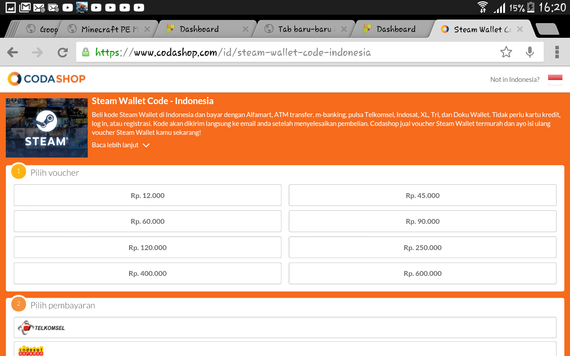Reload the page with the refresh icon
570x356 pixels.
coord(62,53)
